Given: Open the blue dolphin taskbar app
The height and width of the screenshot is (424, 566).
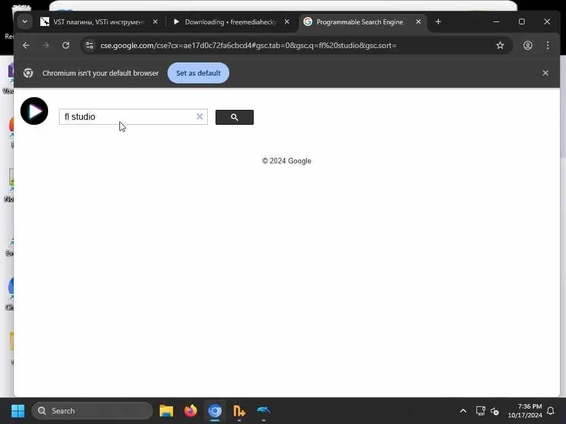Looking at the screenshot, I should click(x=264, y=411).
